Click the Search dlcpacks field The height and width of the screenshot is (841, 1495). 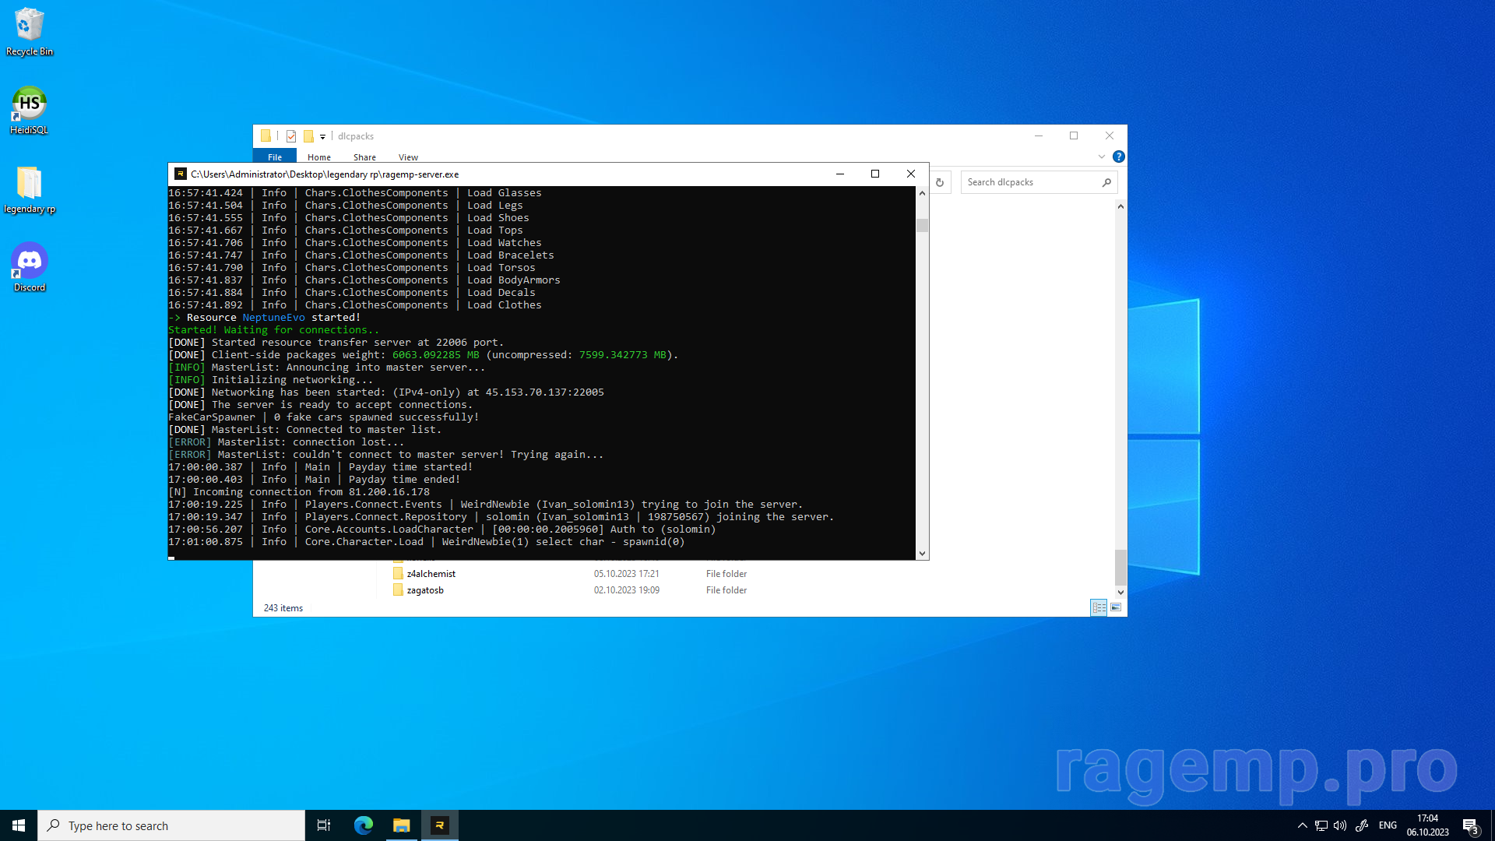(x=1039, y=182)
